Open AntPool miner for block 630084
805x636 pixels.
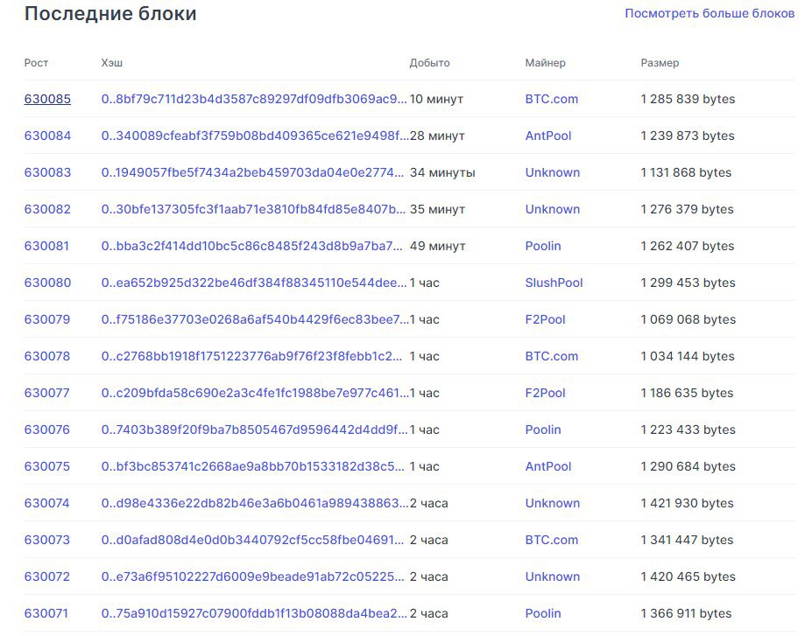point(547,136)
